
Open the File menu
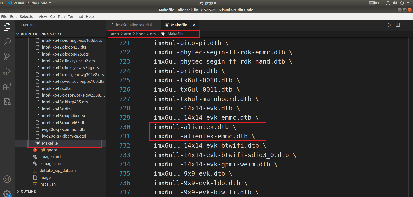pyautogui.click(x=4, y=17)
